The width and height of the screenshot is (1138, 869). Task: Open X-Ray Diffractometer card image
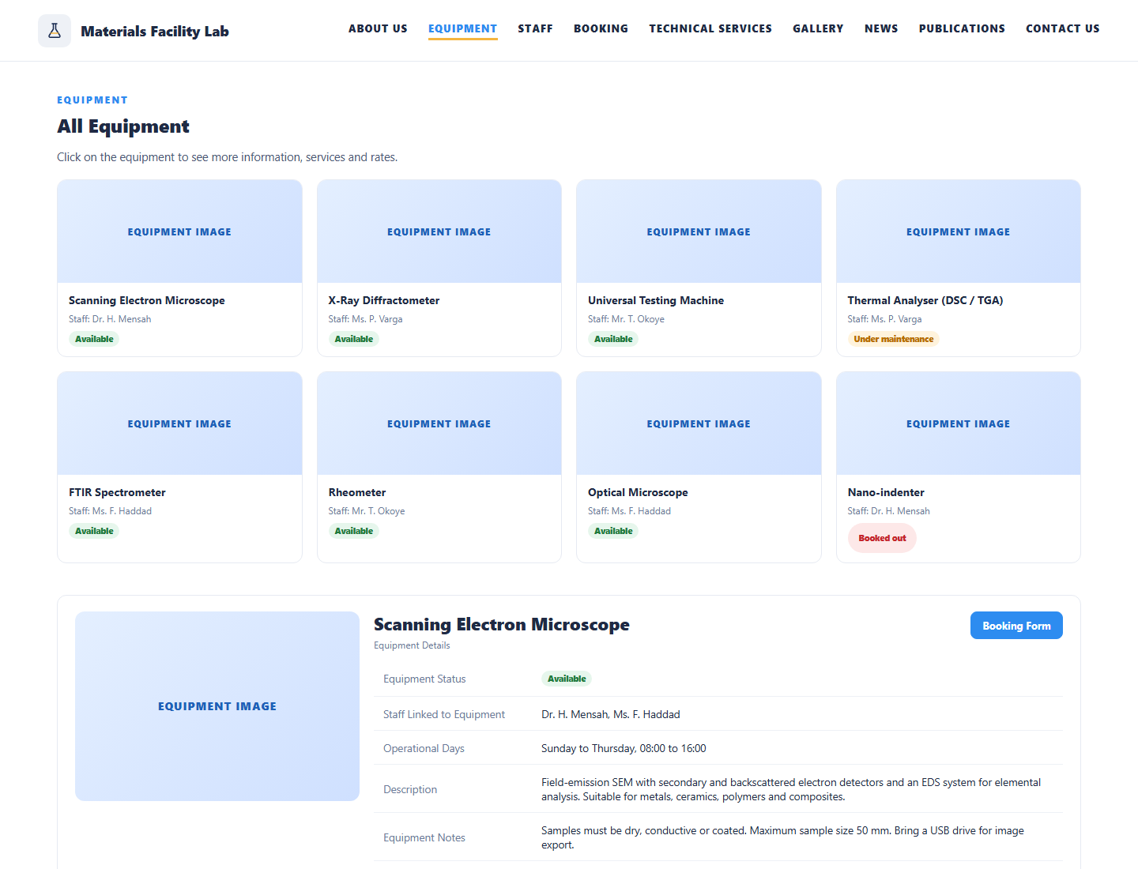click(x=439, y=231)
